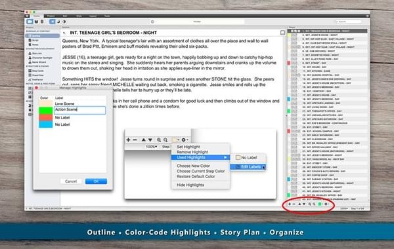The image size is (394, 249).
Task: Select step 21. INT. THERAPIST'S OFFICE - DAY
Action: tap(328, 111)
